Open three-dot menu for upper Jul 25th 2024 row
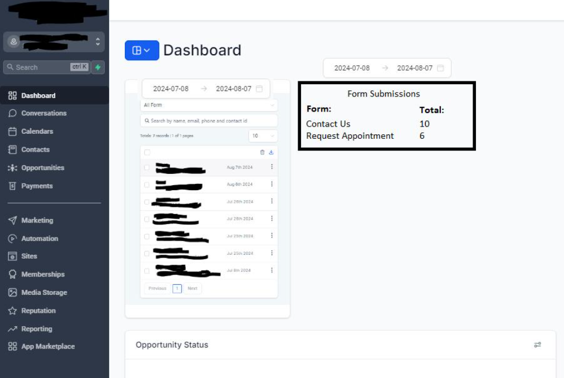 click(272, 235)
